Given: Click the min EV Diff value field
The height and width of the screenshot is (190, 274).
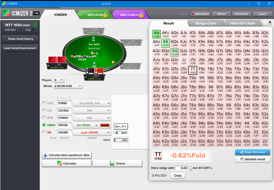Looking at the screenshot, I should coord(182,168).
